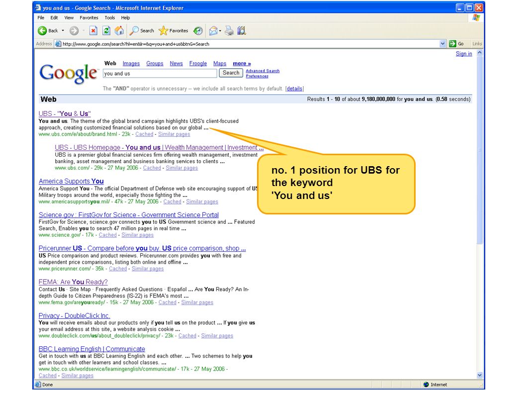Viewport: 525px width, 394px height.
Task: Open Similar pages for doubleclick.com privacy
Action: 217,336
